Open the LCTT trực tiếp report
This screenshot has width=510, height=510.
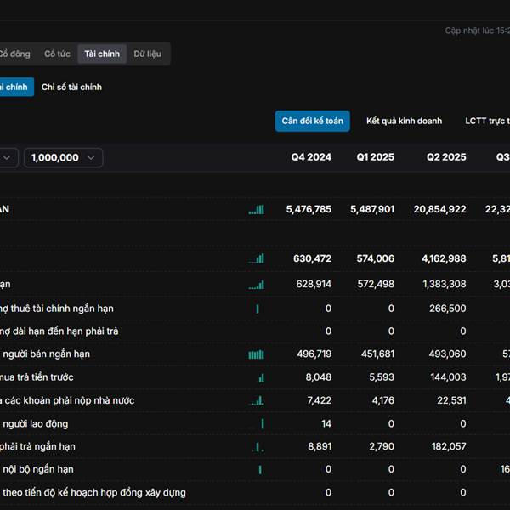click(487, 121)
